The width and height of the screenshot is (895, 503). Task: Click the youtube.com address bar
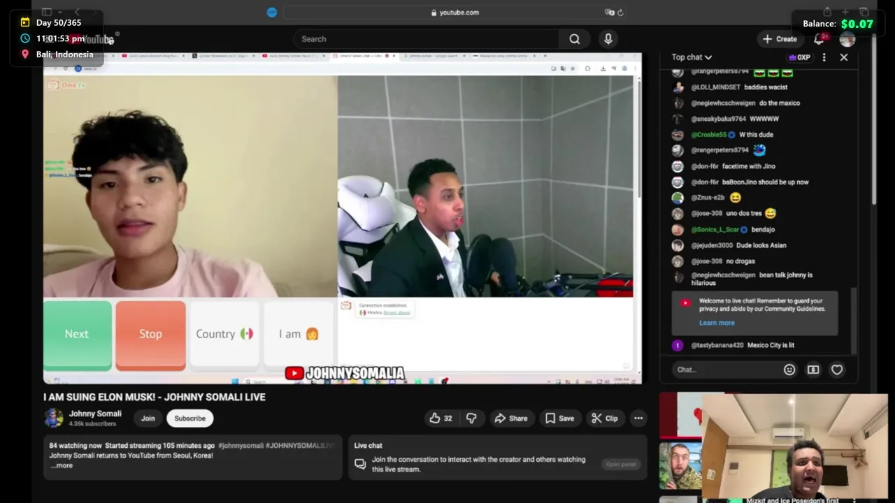tap(454, 12)
